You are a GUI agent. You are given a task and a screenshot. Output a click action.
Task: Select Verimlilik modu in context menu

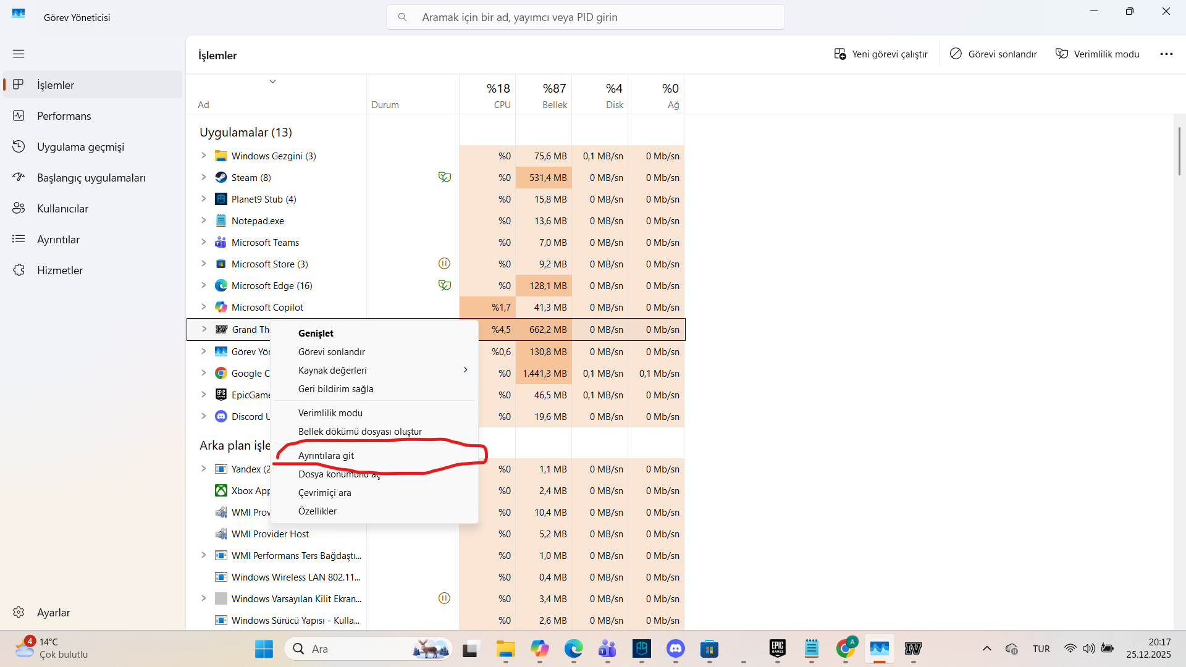374,413
